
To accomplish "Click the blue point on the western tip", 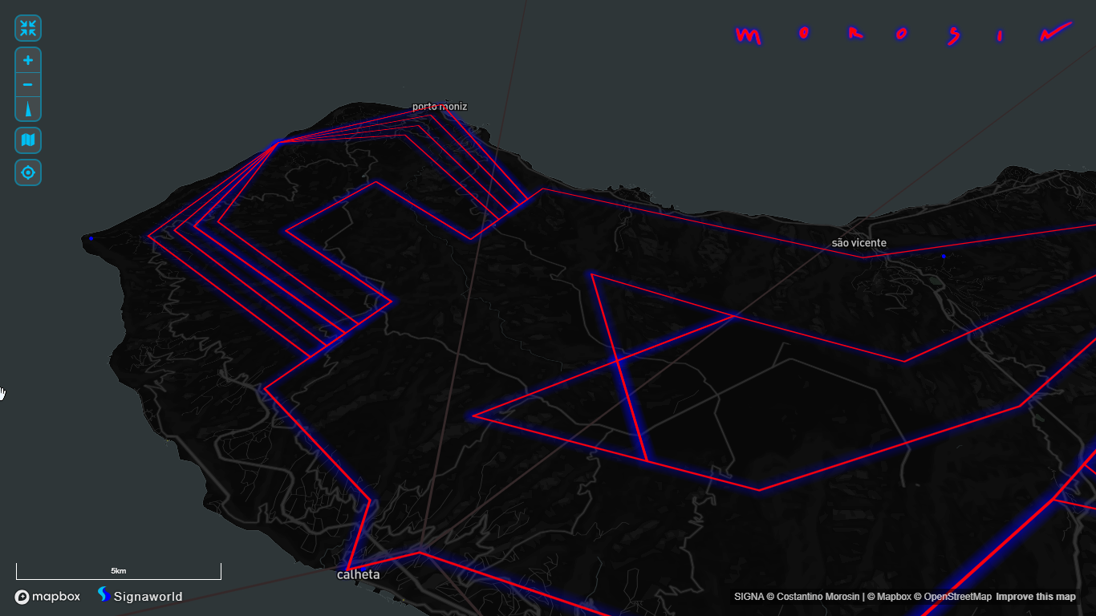I will pos(91,238).
